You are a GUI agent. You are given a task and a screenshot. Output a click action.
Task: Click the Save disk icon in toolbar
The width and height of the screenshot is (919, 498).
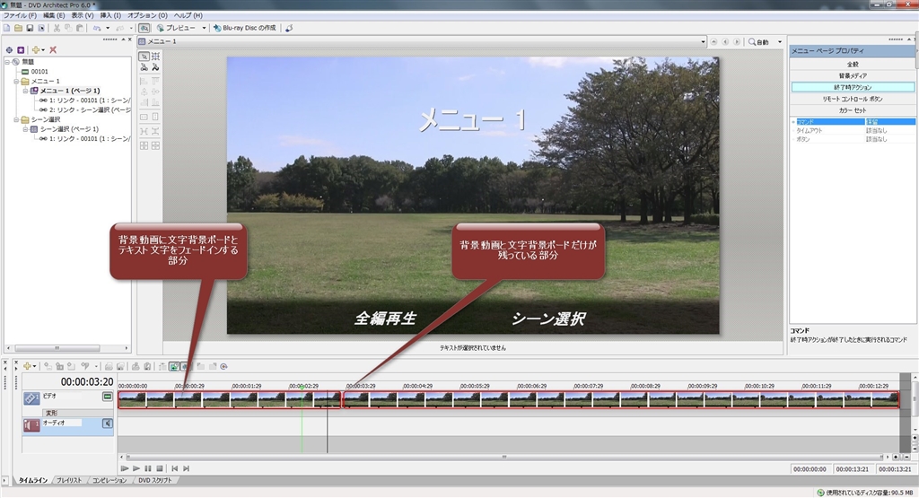(x=30, y=28)
